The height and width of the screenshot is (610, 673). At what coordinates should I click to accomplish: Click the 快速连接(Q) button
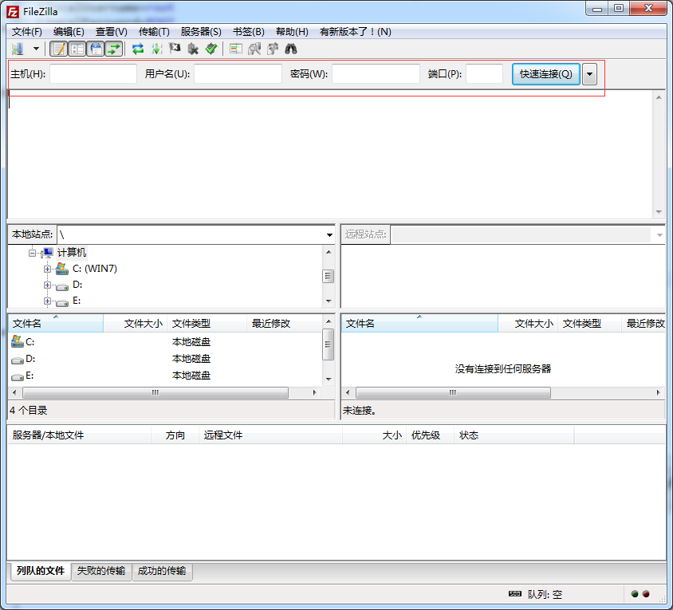coord(546,74)
